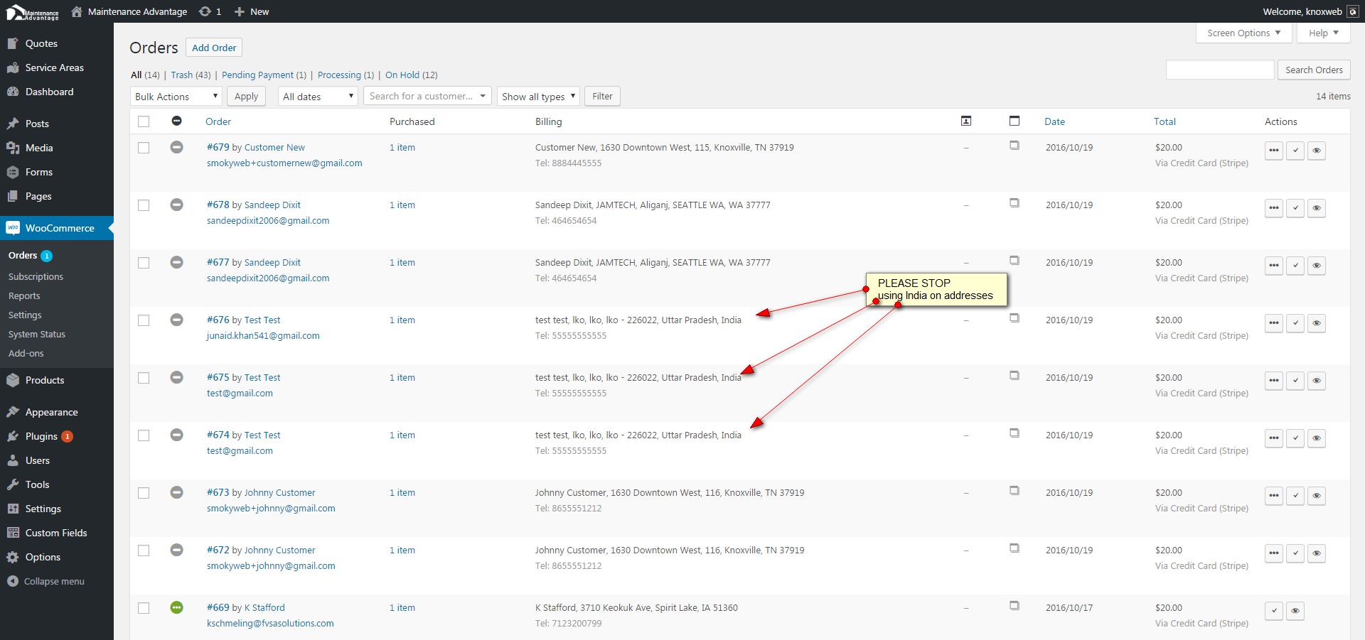Open the Bulk Actions dropdown

pyautogui.click(x=176, y=97)
